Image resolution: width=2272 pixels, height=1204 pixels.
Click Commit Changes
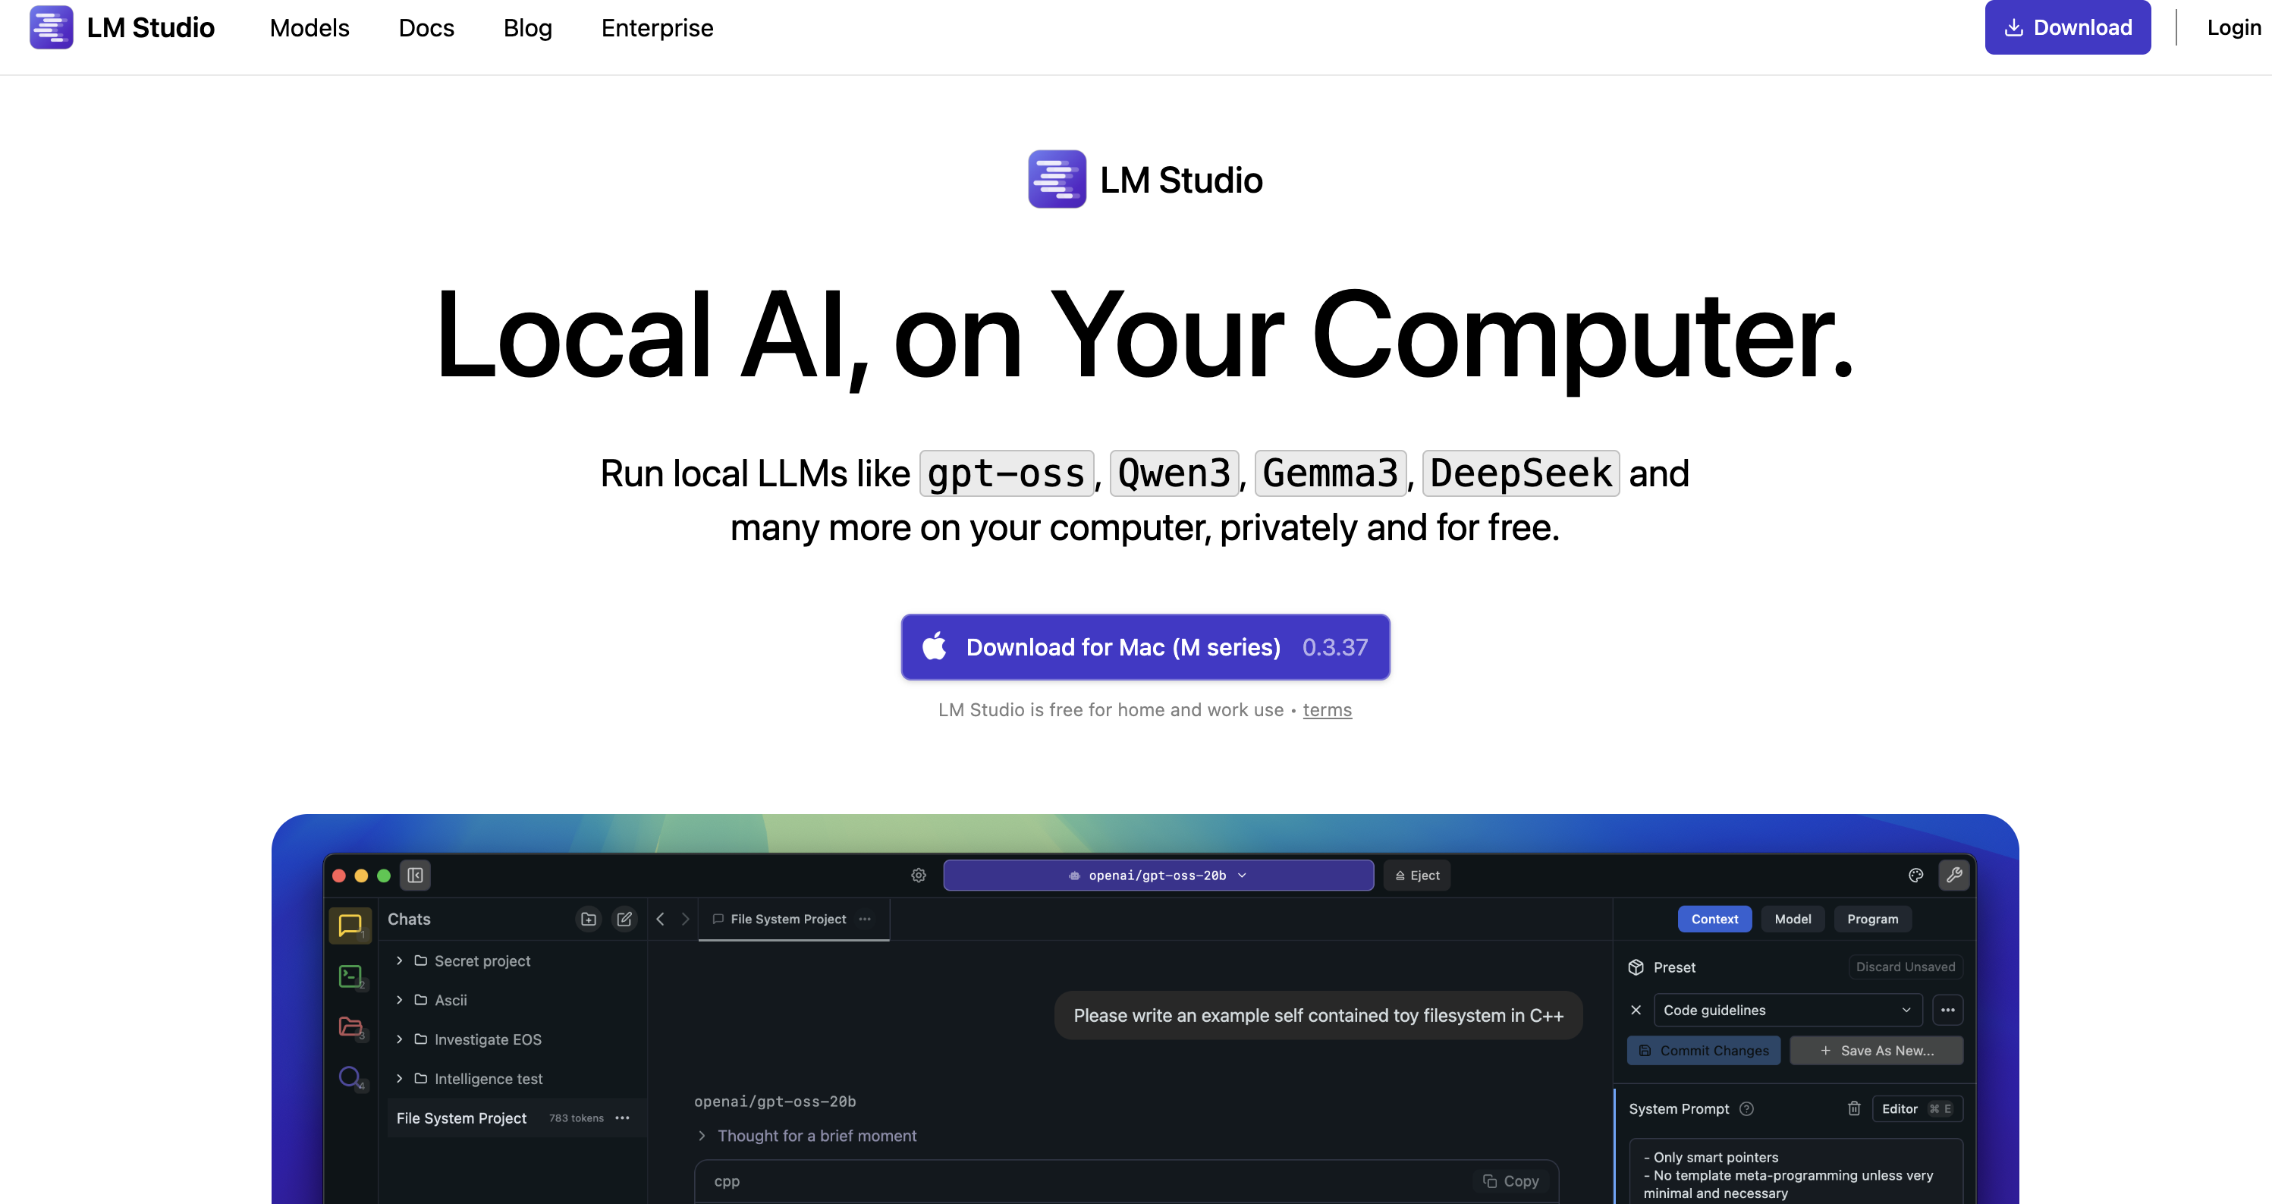pos(1703,1051)
